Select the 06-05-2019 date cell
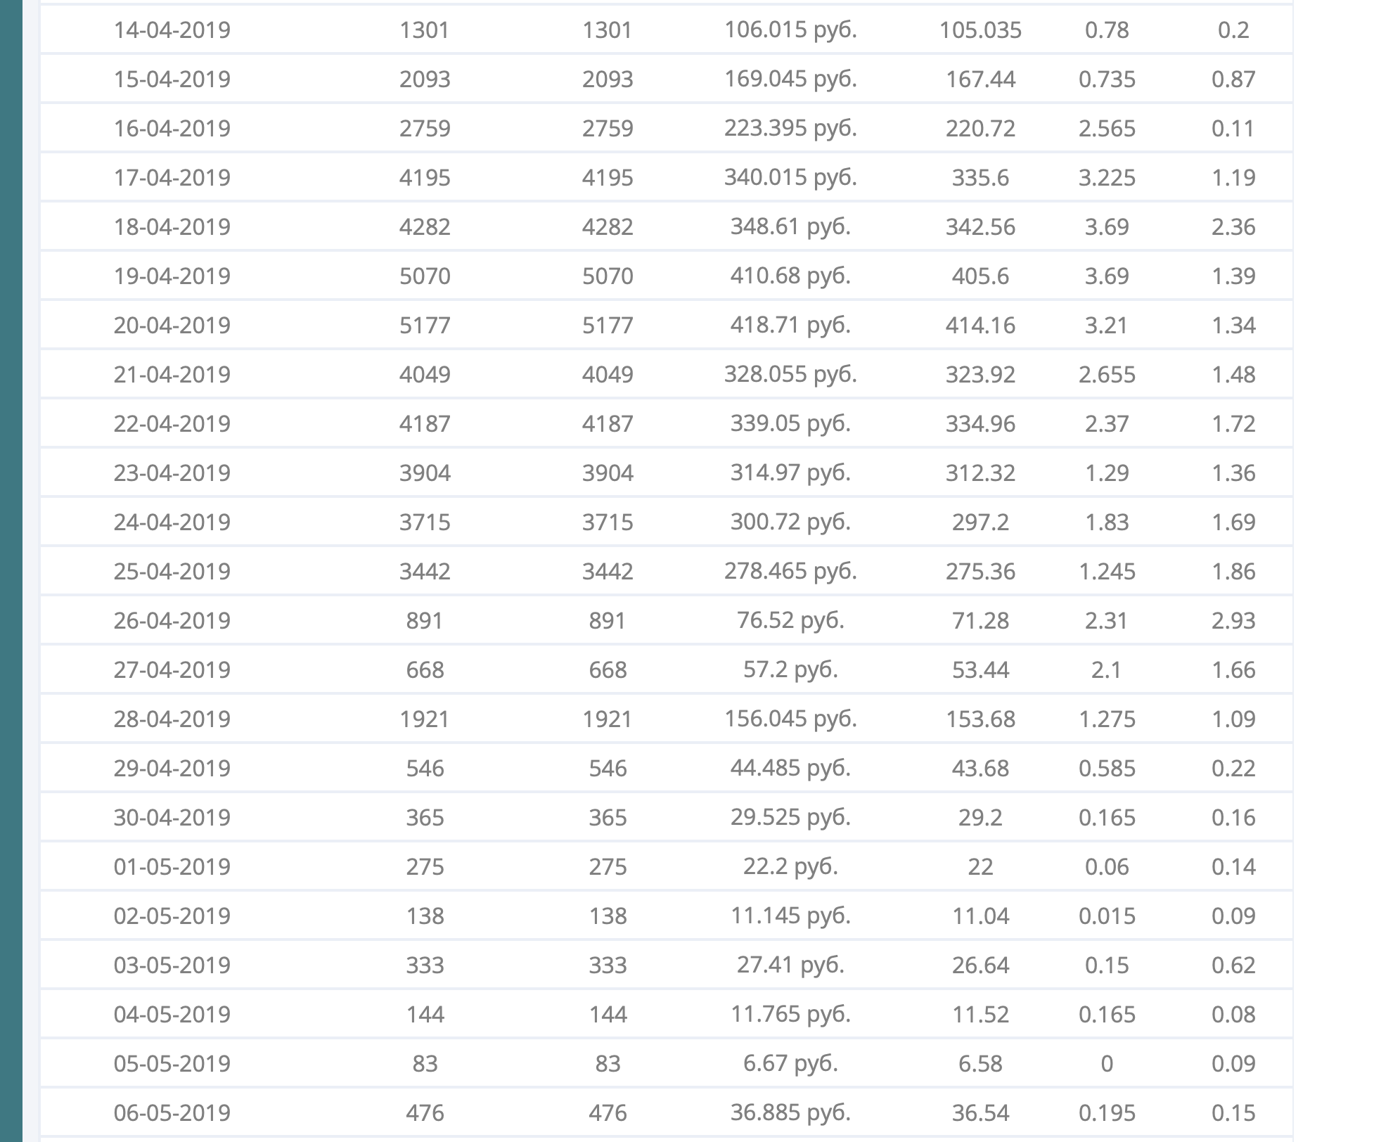The width and height of the screenshot is (1374, 1142). tap(172, 1112)
